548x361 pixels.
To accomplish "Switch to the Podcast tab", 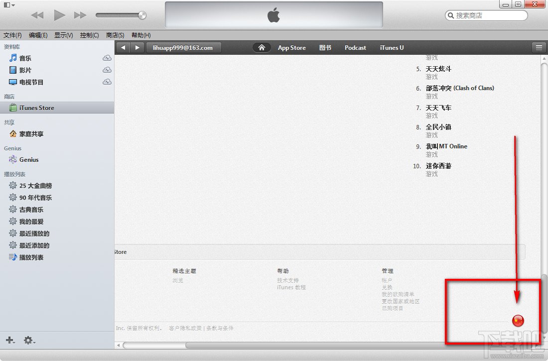I will [355, 47].
